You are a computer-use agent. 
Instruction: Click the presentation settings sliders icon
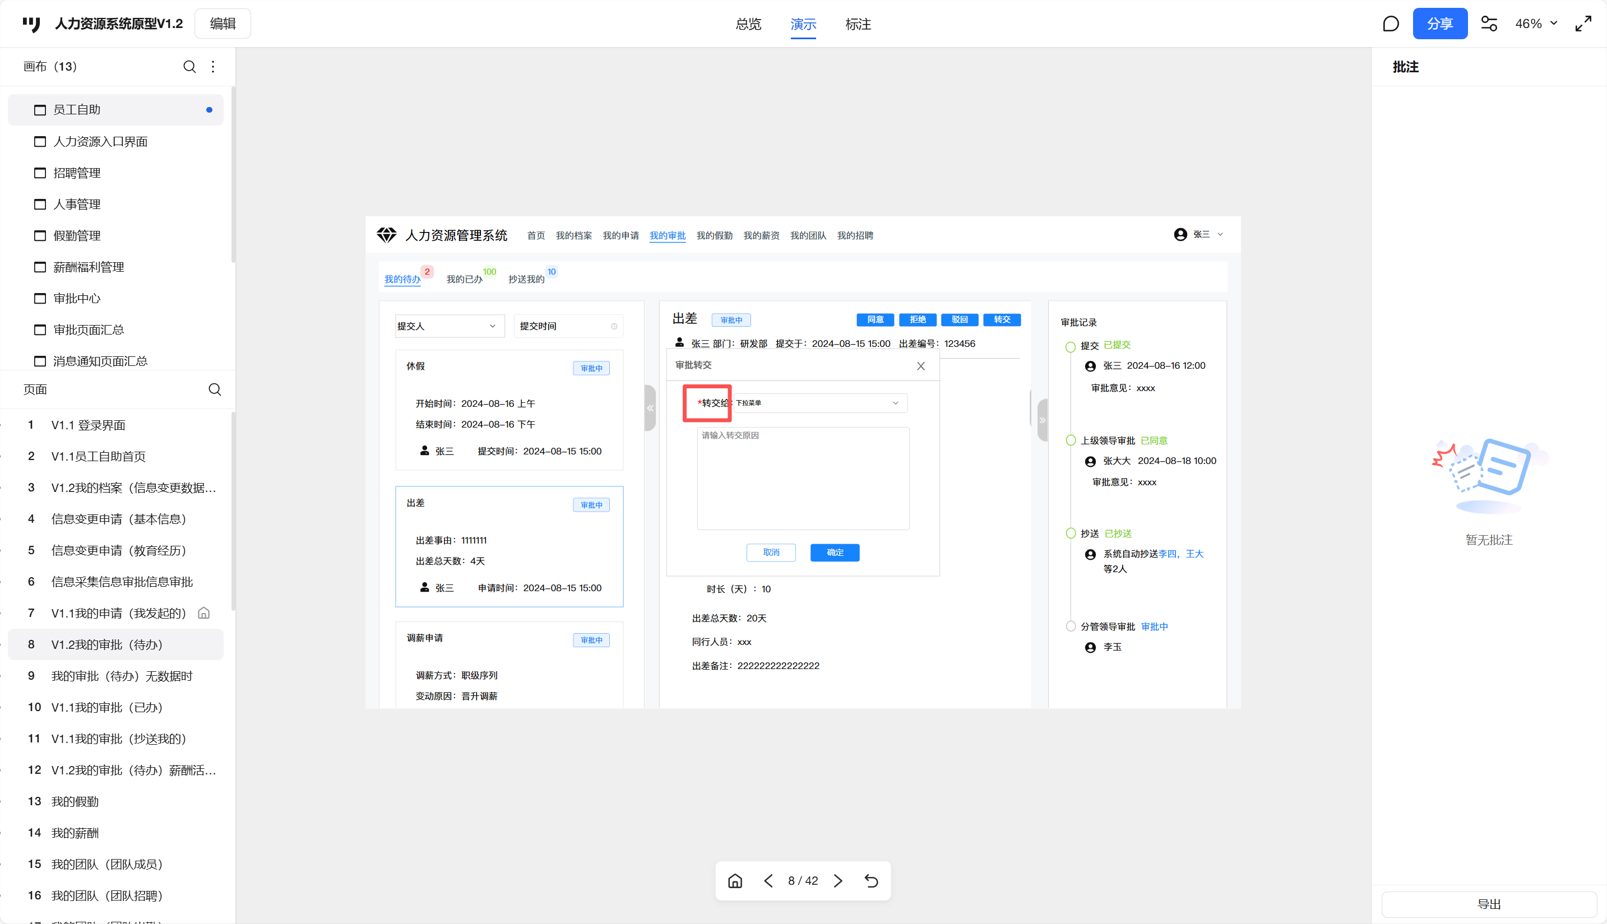pyautogui.click(x=1489, y=24)
